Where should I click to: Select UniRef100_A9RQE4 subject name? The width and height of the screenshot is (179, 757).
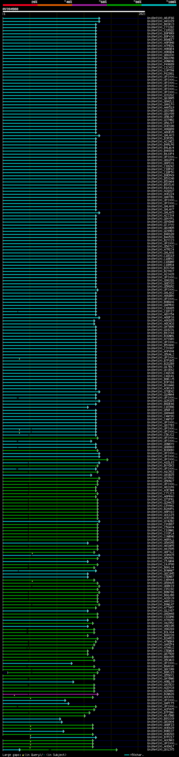[x=161, y=49]
